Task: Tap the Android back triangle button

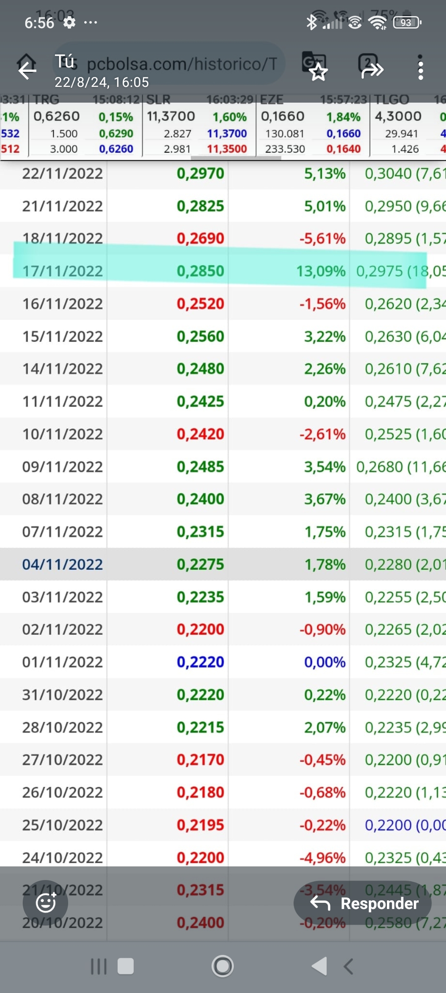Action: [319, 966]
